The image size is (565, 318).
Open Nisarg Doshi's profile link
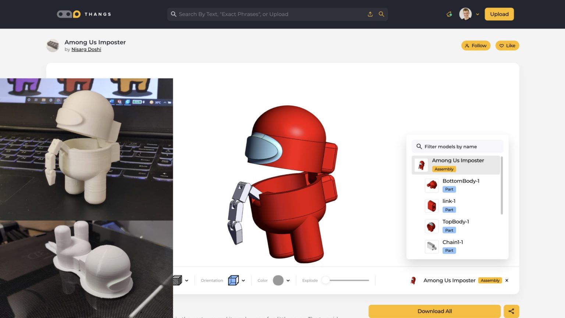[86, 49]
